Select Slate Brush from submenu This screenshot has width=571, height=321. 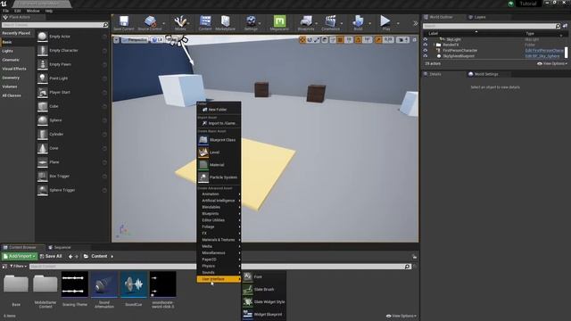264,289
